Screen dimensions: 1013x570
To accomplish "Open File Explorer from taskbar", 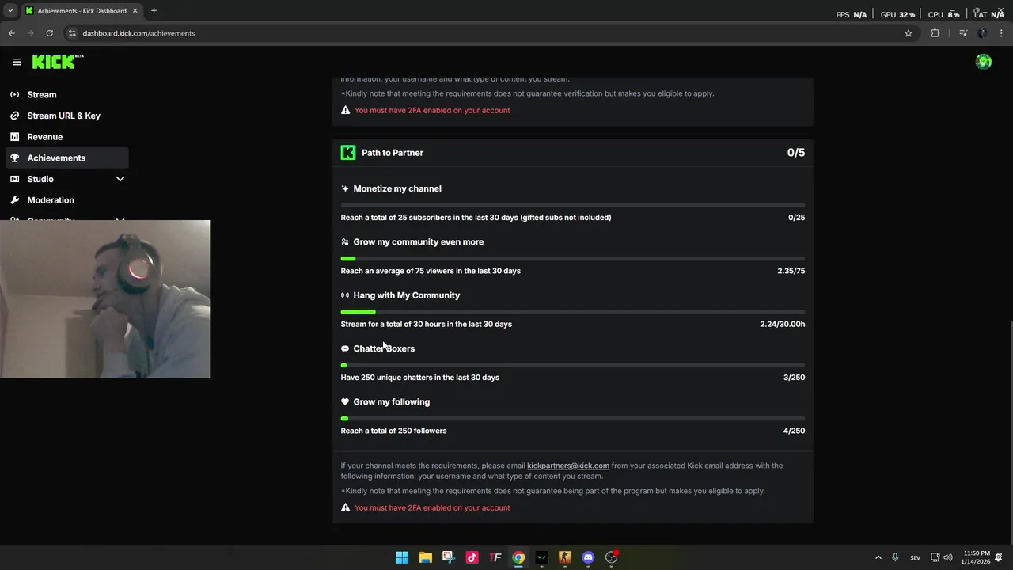I will (x=425, y=557).
